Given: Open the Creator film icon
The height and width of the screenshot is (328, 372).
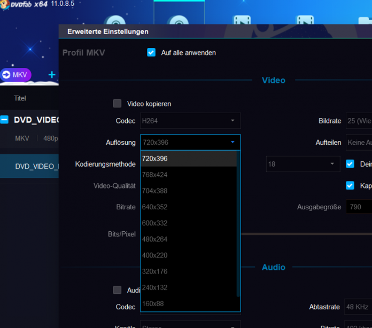Looking at the screenshot, I should [306, 21].
